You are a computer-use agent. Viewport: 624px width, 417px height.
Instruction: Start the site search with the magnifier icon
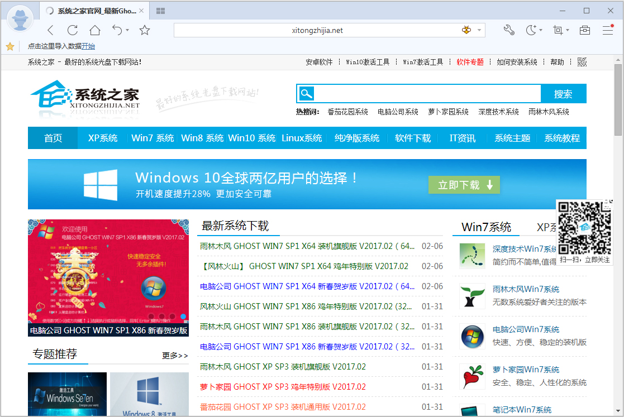pyautogui.click(x=306, y=93)
